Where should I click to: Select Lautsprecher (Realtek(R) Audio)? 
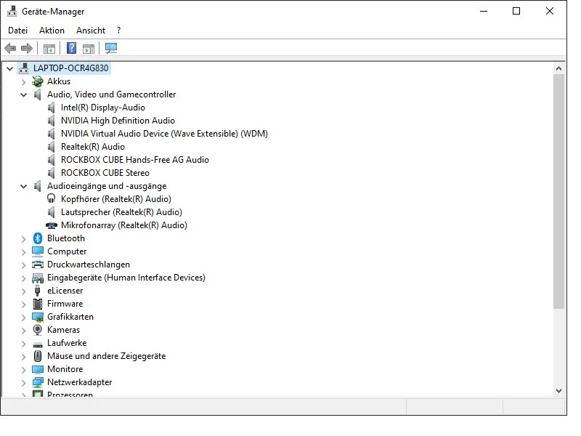(x=121, y=212)
